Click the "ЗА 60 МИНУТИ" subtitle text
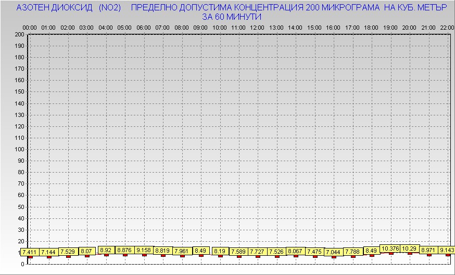The image size is (455, 275). (x=232, y=17)
